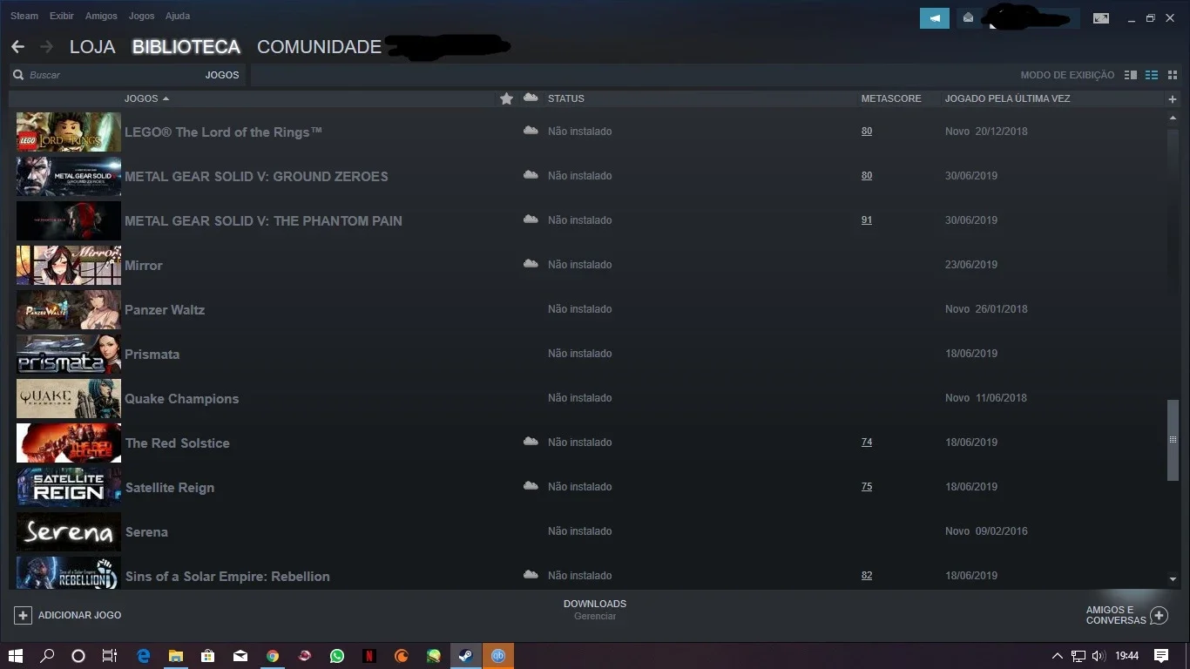Click Metascore 80 for LEGO Lord of the Rings
Screen dimensions: 1190x669
(x=867, y=132)
